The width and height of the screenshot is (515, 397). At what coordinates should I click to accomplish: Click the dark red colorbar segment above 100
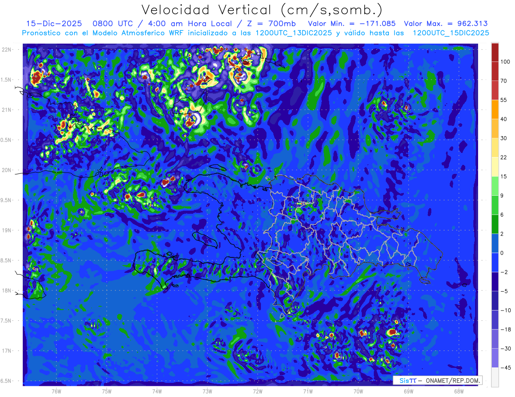click(495, 52)
